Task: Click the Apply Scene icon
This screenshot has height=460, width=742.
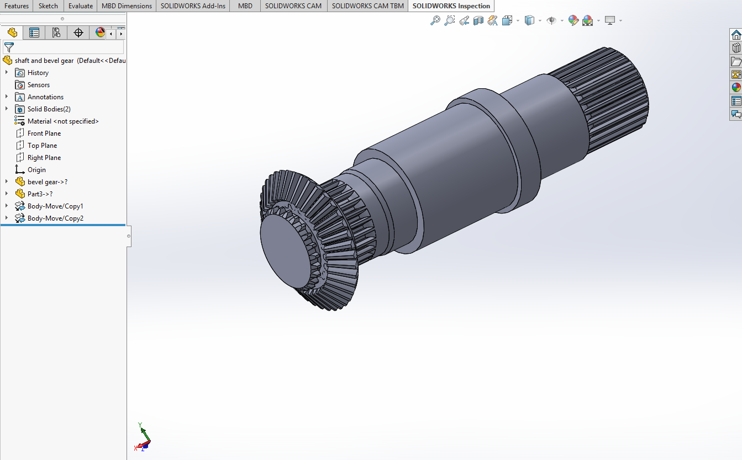Action: (588, 20)
